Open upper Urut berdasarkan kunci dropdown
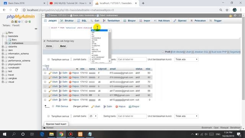This screenshot has height=138, width=245. [186, 59]
